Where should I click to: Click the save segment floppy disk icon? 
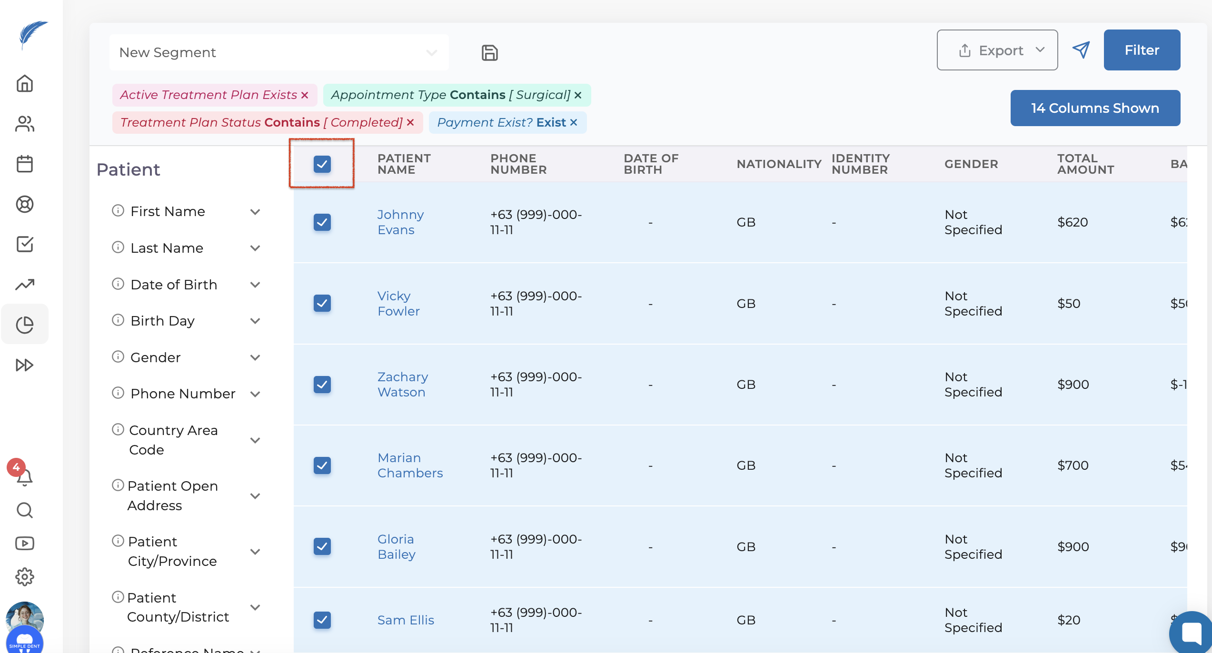click(x=489, y=52)
